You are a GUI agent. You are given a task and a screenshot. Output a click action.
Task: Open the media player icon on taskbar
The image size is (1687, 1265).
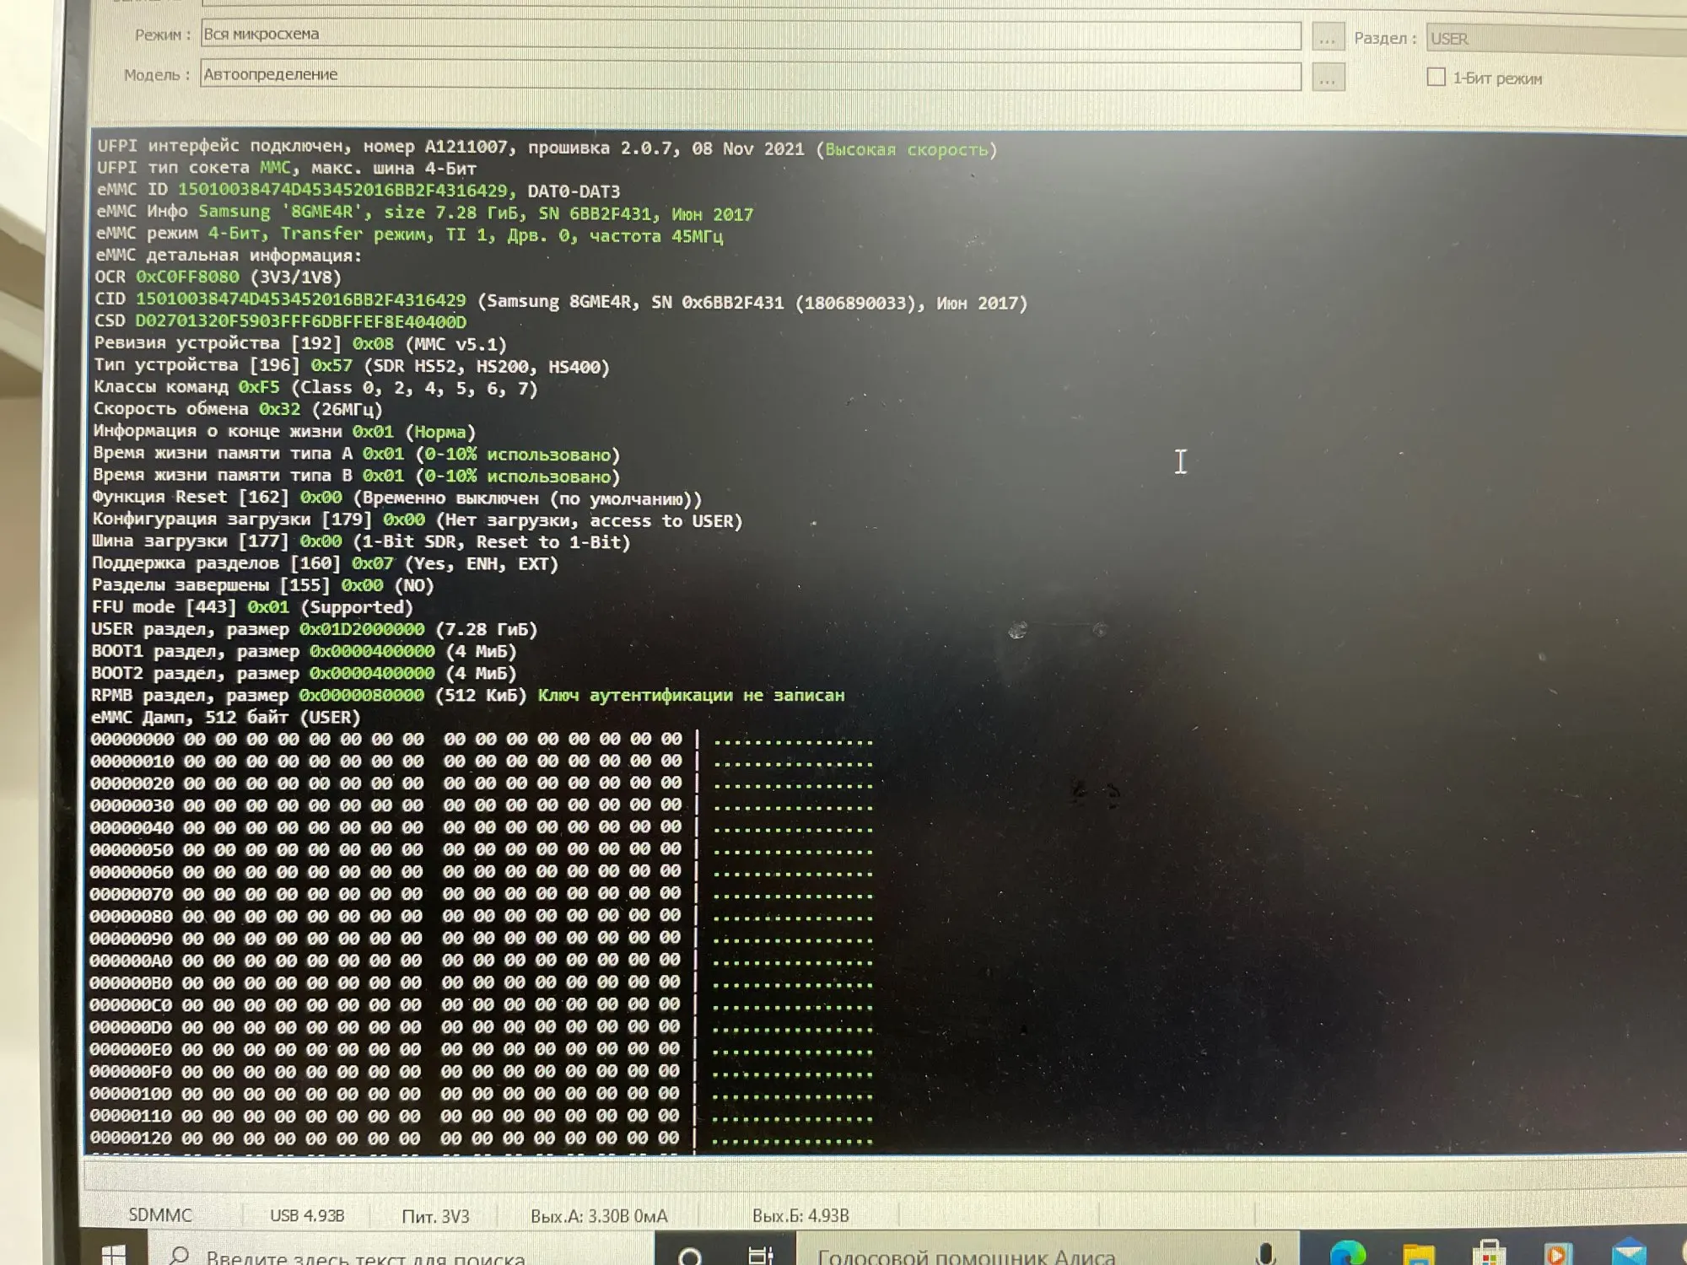1557,1255
